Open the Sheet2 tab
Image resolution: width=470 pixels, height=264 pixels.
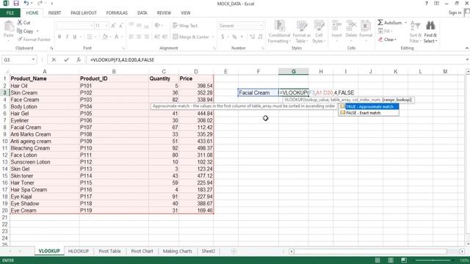pyautogui.click(x=209, y=251)
